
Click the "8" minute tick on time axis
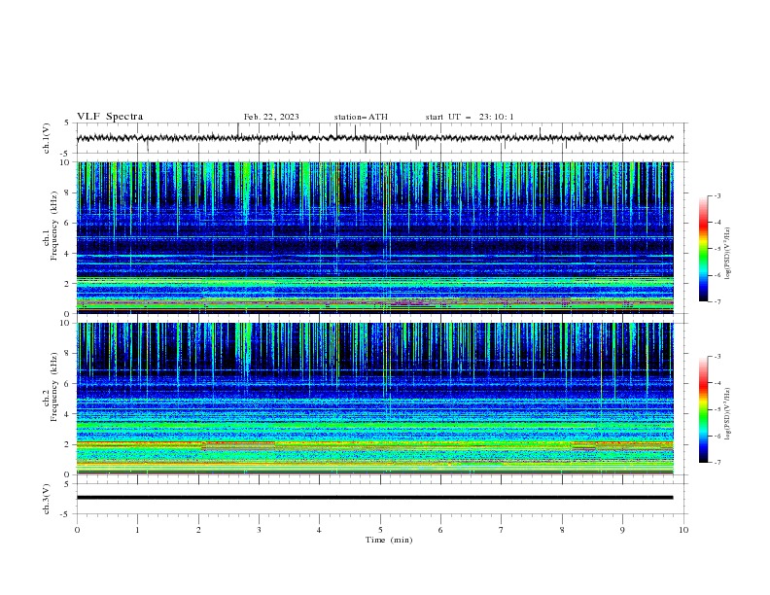[x=562, y=530]
